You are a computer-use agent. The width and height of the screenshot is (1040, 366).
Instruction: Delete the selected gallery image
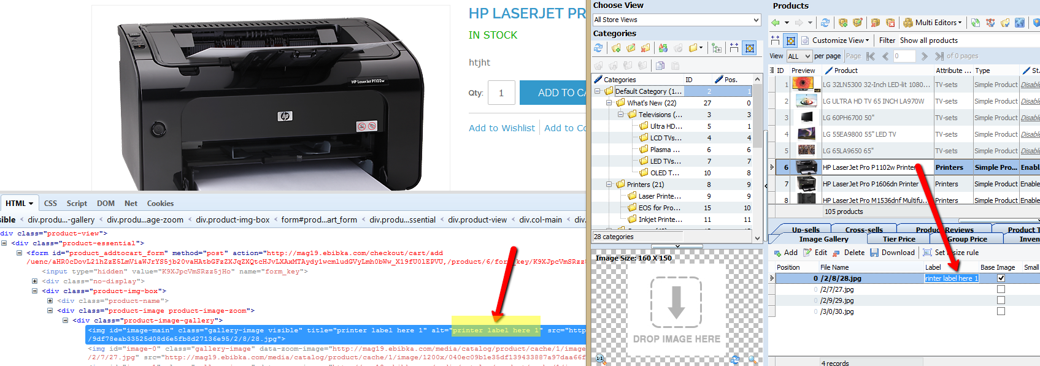click(848, 253)
